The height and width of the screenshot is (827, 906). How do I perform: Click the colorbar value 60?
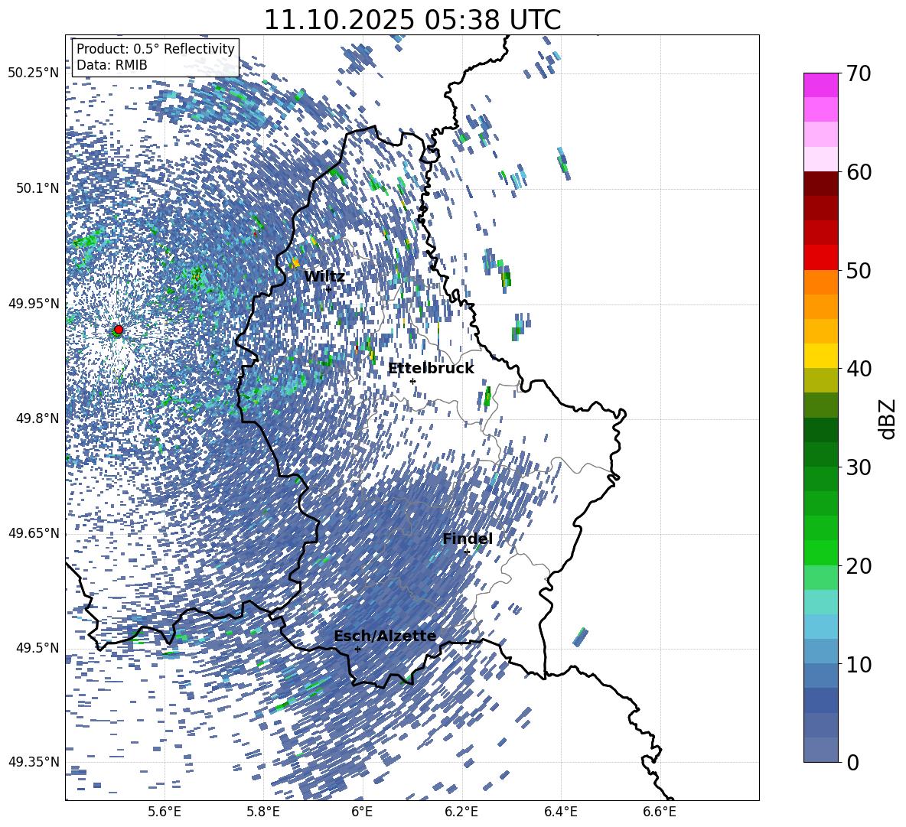click(x=859, y=172)
